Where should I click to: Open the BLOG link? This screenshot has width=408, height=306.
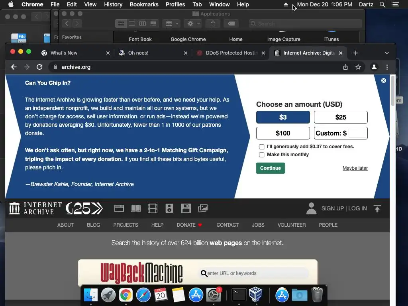93,225
